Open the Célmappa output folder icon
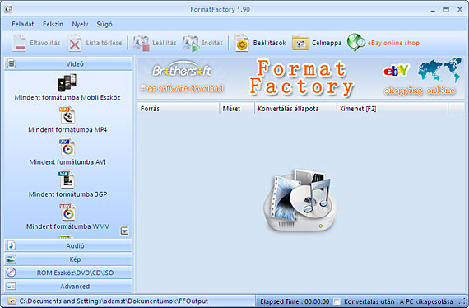The height and width of the screenshot is (308, 469). [300, 44]
